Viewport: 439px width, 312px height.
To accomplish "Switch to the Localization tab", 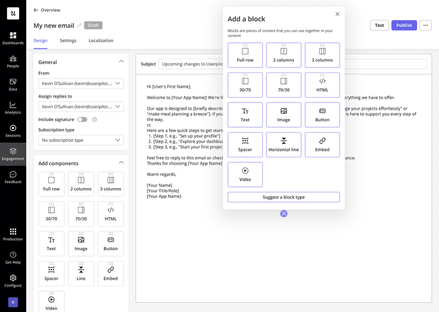I will (101, 41).
